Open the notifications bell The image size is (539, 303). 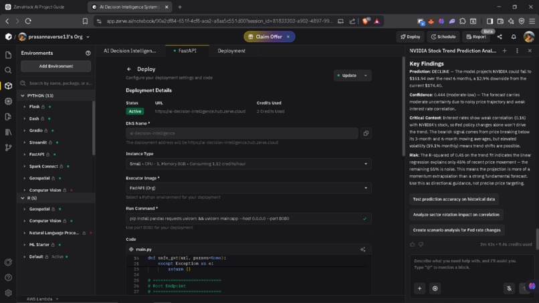[x=514, y=37]
